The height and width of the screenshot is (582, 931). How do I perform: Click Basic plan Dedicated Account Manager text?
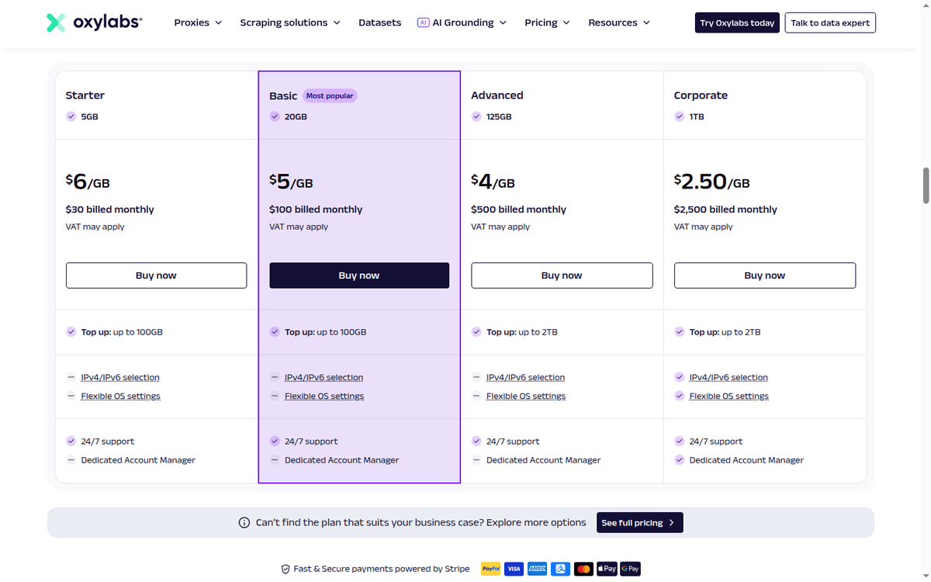(342, 460)
